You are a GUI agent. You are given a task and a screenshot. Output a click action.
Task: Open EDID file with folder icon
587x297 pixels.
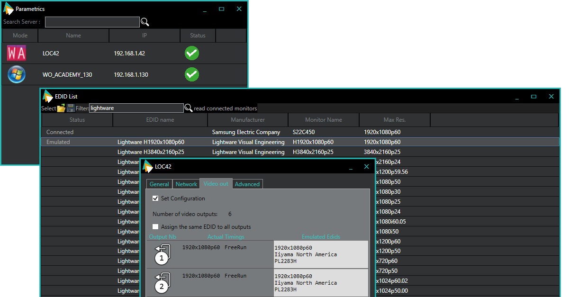tap(61, 108)
